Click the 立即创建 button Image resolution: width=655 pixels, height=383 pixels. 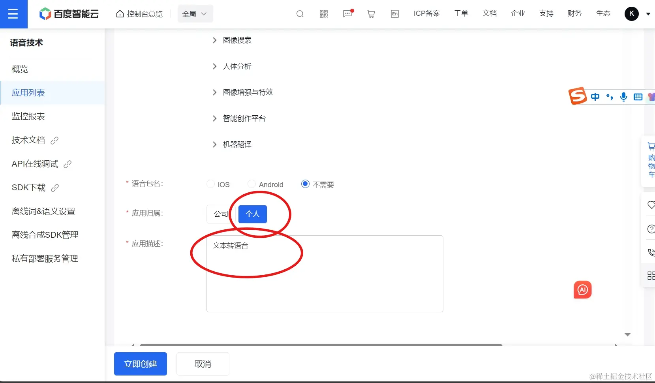coord(141,364)
